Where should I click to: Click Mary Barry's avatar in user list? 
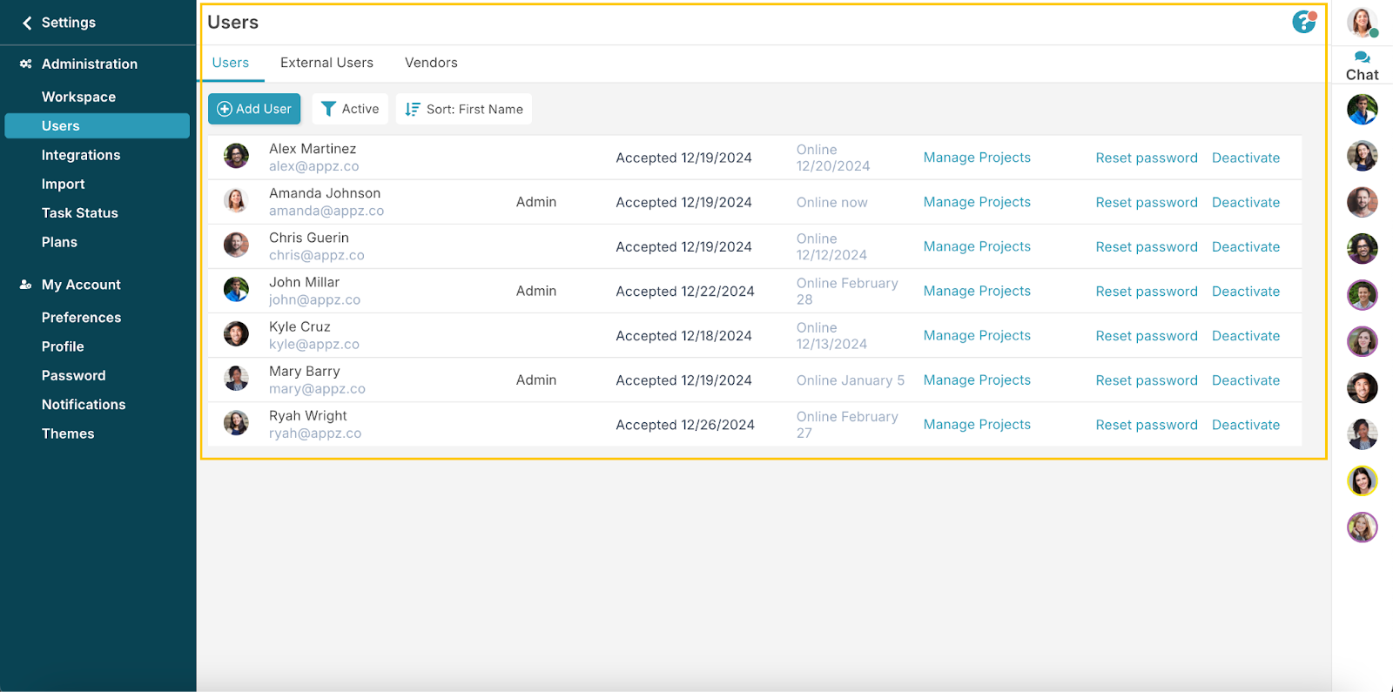click(x=236, y=379)
